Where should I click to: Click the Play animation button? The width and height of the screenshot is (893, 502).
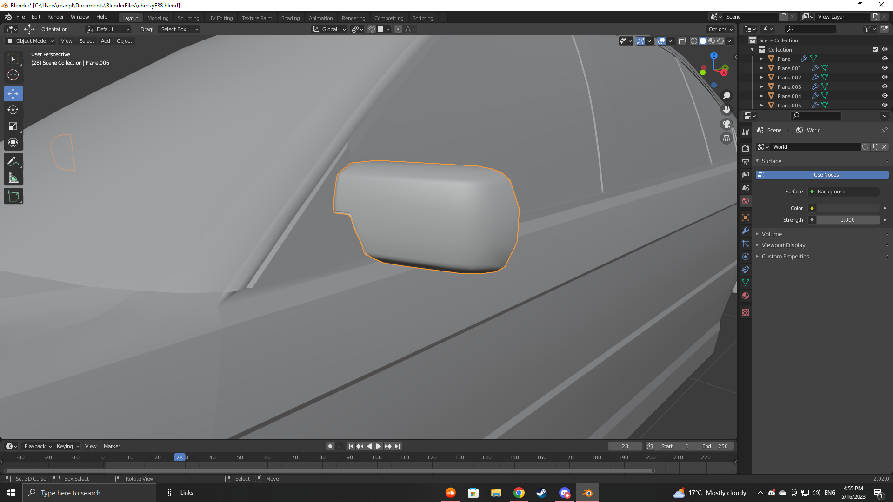click(x=379, y=446)
